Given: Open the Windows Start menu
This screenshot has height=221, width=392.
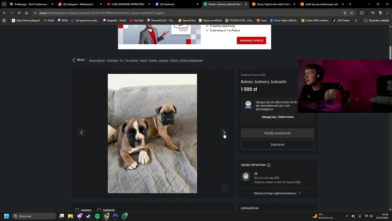Looking at the screenshot, I should coord(6,216).
